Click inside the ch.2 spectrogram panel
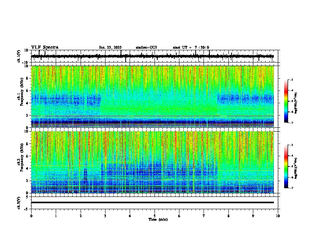Viewport: 313px width, 242px height. [x=153, y=162]
